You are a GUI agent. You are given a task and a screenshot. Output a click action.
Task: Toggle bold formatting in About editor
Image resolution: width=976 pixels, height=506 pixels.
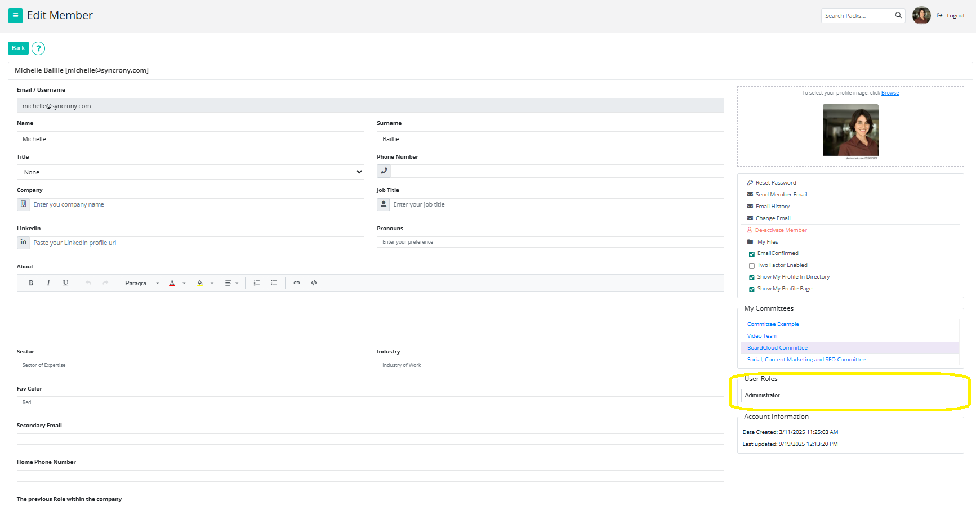coord(31,283)
